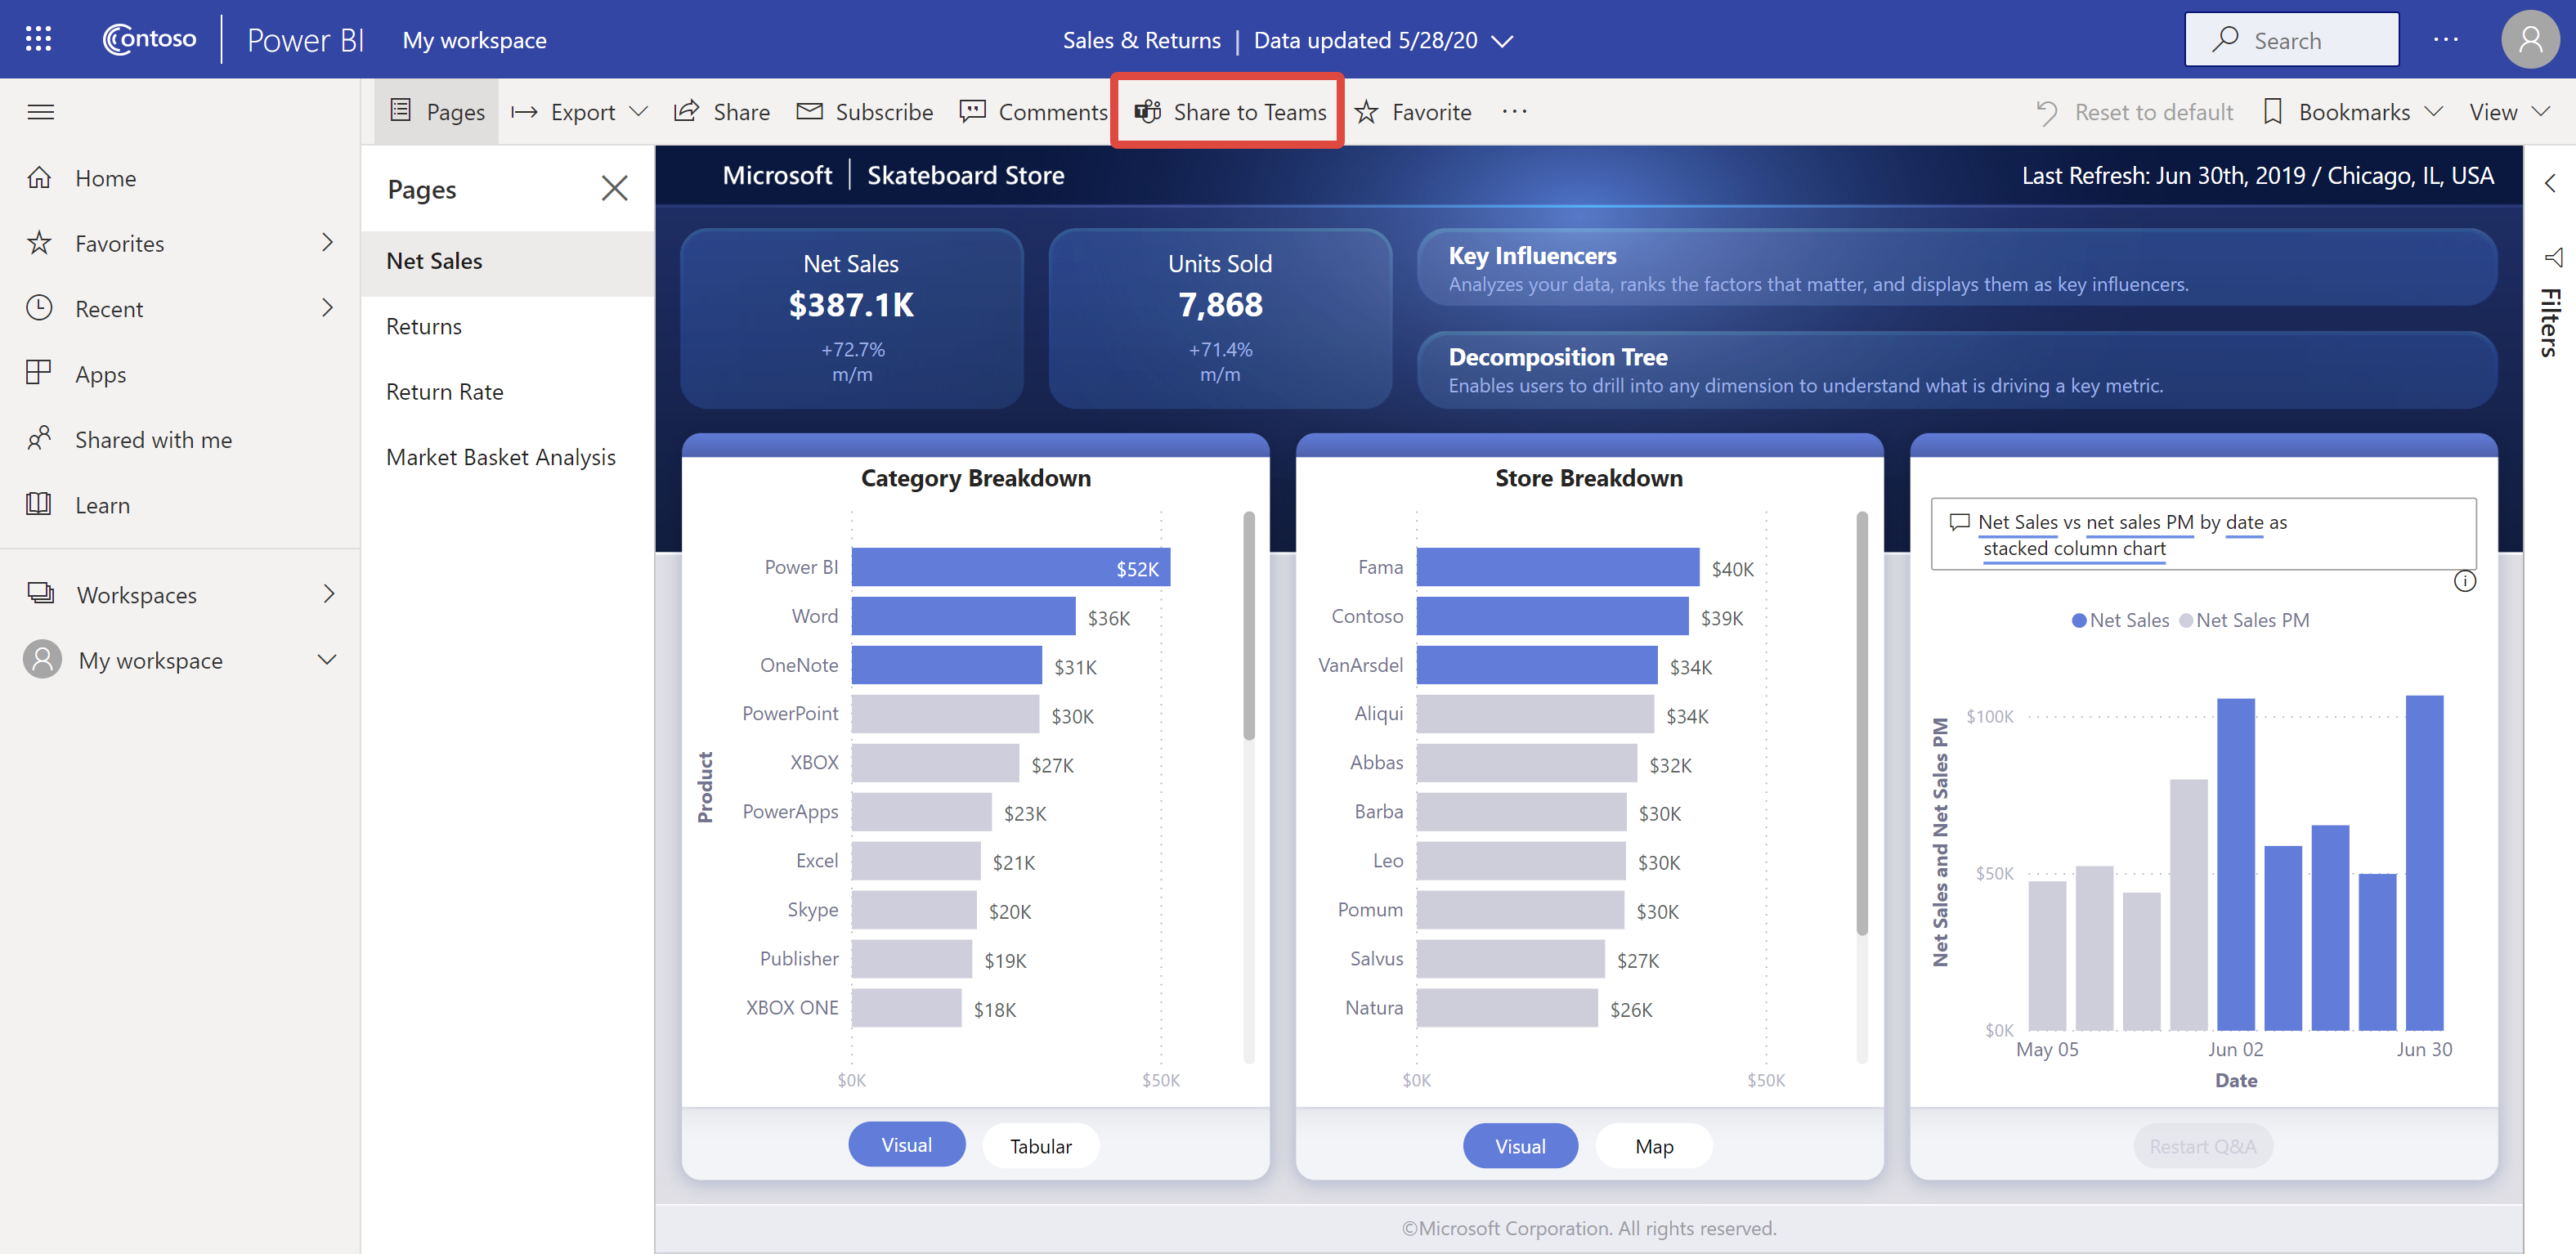Viewport: 2576px width, 1254px height.
Task: Select the Returns page tab
Action: [x=423, y=325]
